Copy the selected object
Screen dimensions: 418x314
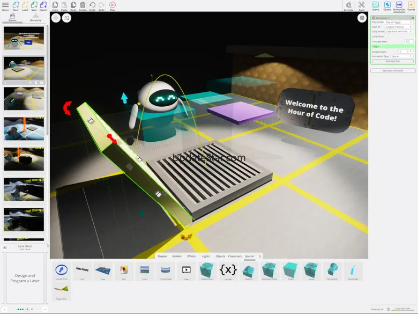click(55, 6)
